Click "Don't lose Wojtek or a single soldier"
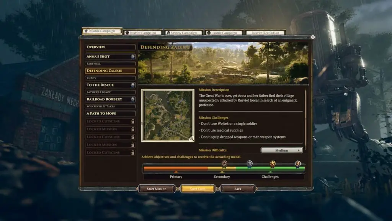This screenshot has height=221, width=392. point(228,124)
